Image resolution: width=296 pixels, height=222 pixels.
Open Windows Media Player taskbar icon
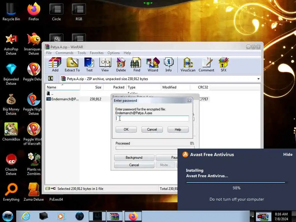point(61,216)
